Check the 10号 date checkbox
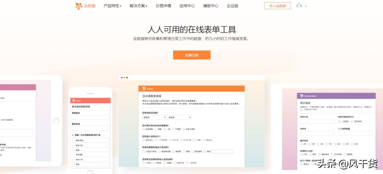The width and height of the screenshot is (383, 174). pos(352,144)
